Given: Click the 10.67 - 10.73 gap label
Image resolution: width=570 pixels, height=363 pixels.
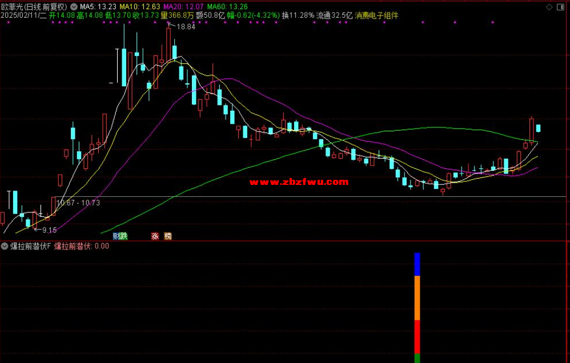Looking at the screenshot, I should [x=78, y=203].
